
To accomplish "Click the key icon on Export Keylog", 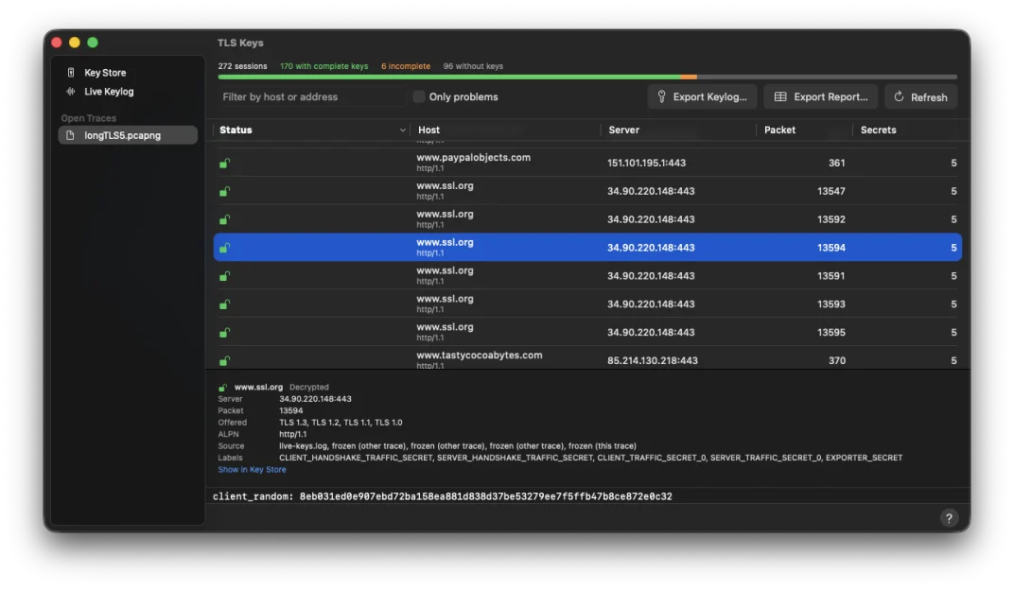I will [661, 97].
